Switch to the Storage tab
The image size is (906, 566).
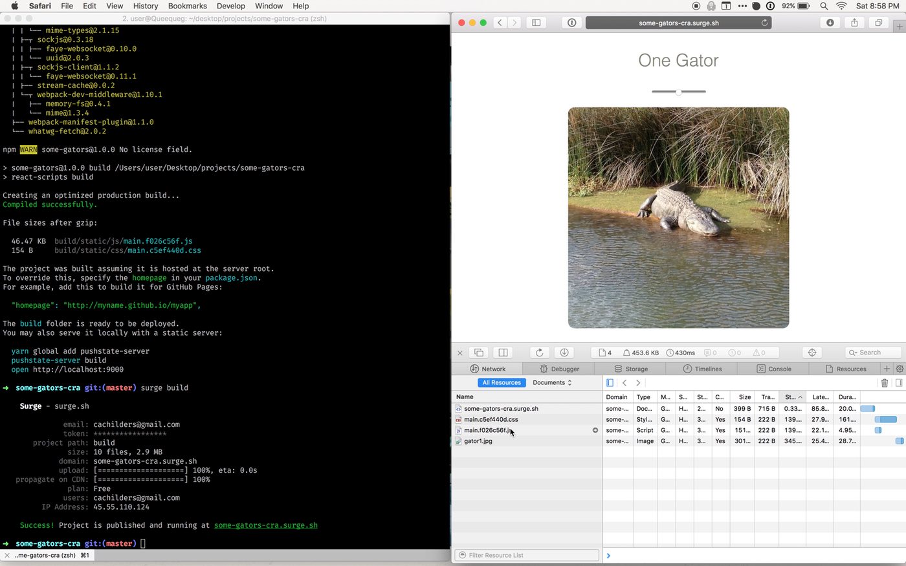pos(631,369)
